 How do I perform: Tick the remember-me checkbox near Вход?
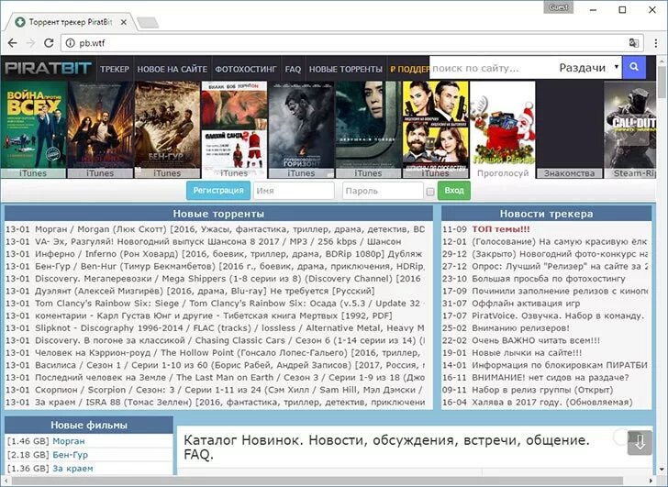(430, 192)
